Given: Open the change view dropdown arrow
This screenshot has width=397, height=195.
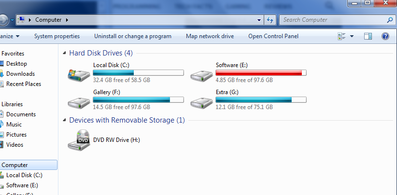Looking at the screenshot, I should tap(352, 36).
